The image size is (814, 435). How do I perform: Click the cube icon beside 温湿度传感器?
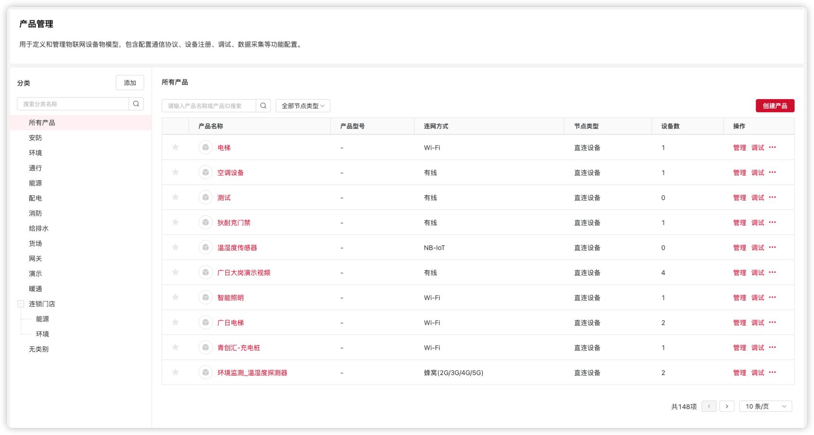click(206, 248)
